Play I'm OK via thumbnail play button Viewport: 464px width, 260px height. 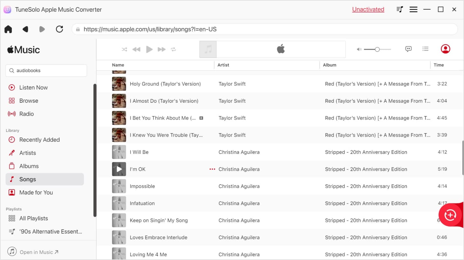coord(119,169)
